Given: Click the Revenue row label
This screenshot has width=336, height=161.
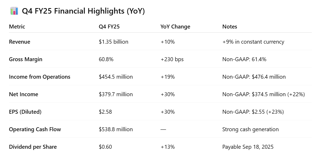Looking at the screenshot, I should (19, 42).
